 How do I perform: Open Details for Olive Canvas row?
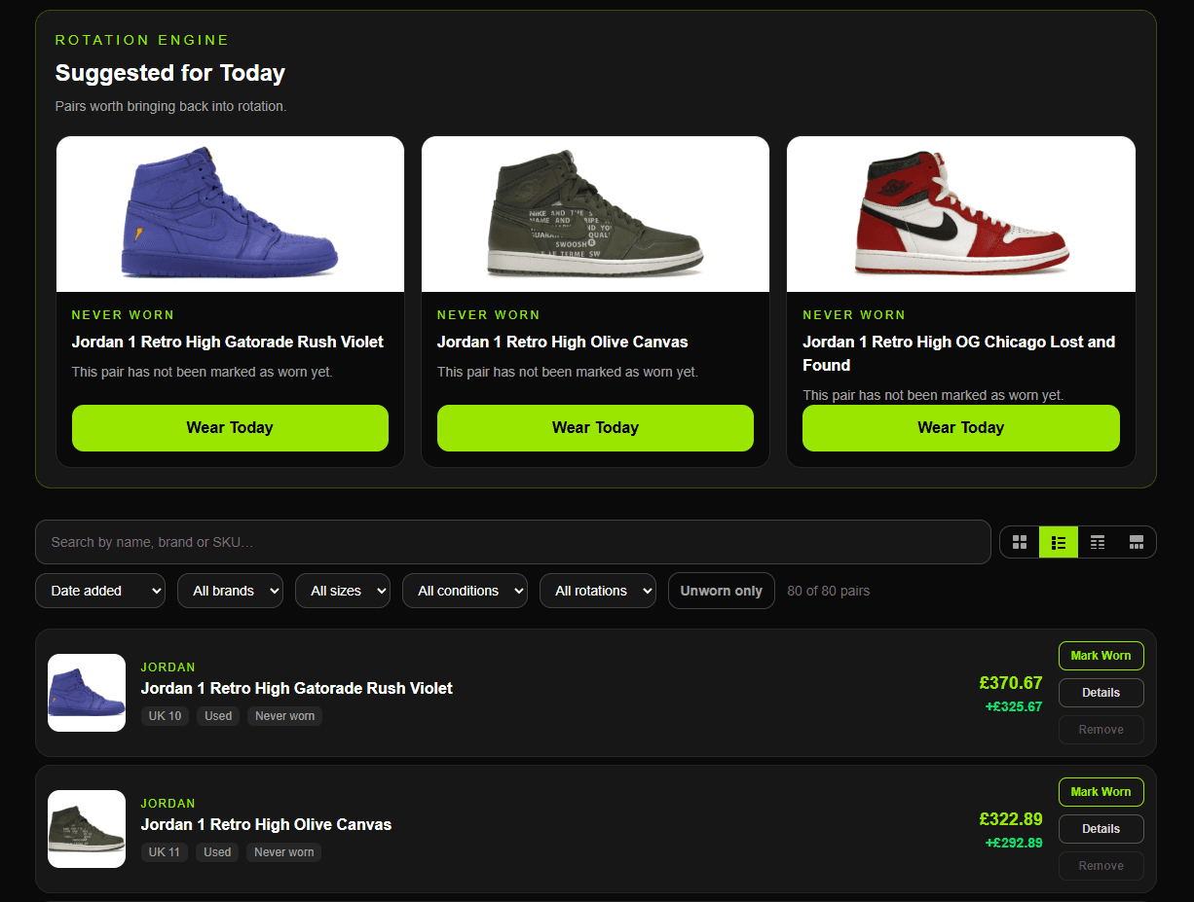click(x=1101, y=829)
